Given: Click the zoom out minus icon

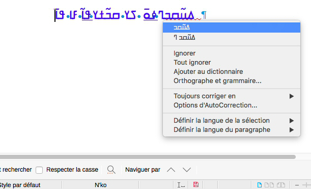Looking at the screenshot, I should [297, 185].
